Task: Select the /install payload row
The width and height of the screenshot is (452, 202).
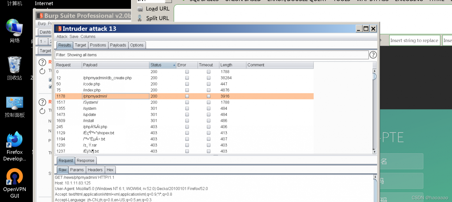Action: (x=184, y=120)
